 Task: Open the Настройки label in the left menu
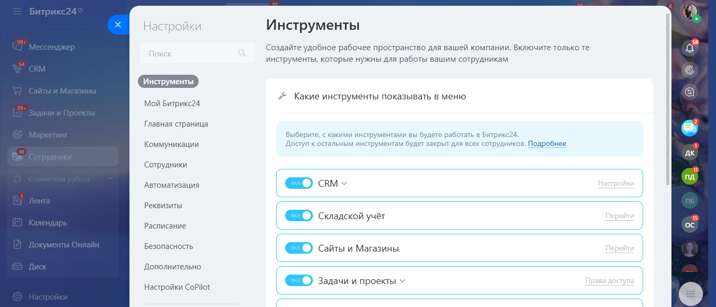pyautogui.click(x=48, y=297)
